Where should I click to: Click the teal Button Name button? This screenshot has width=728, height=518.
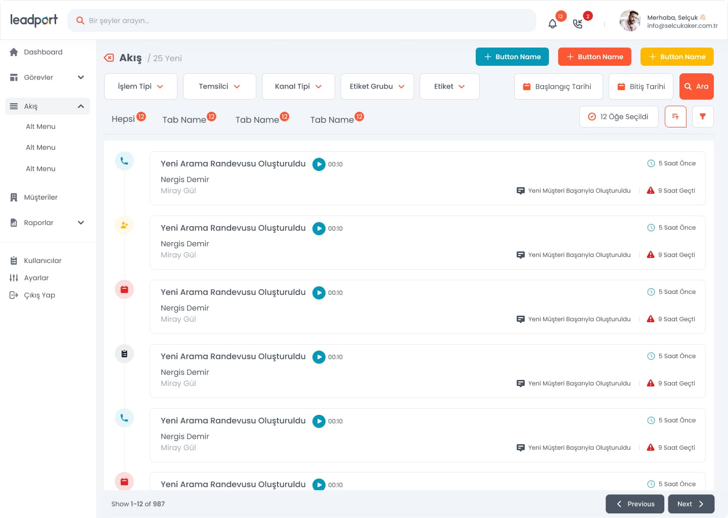pos(512,57)
